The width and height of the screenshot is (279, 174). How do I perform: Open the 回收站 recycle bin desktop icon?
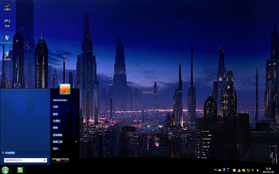click(x=7, y=56)
